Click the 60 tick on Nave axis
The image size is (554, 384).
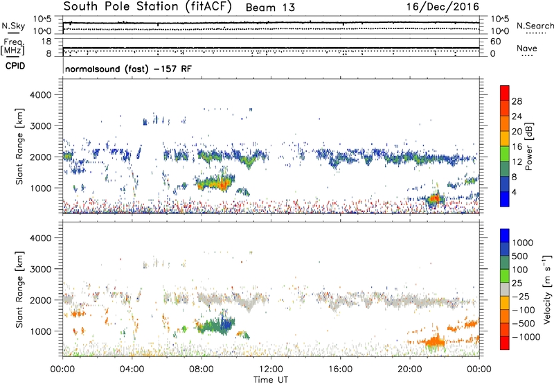pos(495,42)
